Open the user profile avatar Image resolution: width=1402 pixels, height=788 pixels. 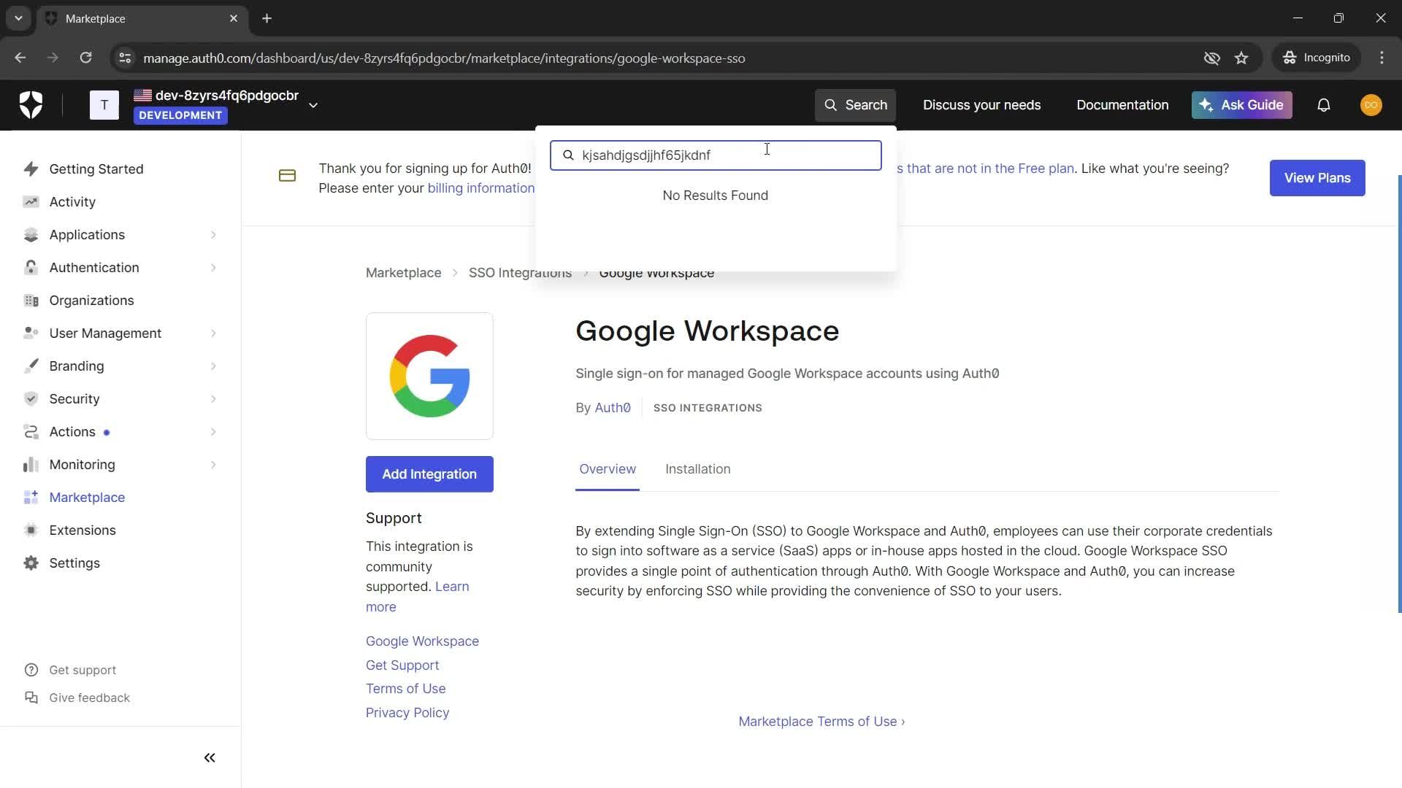(x=1371, y=105)
